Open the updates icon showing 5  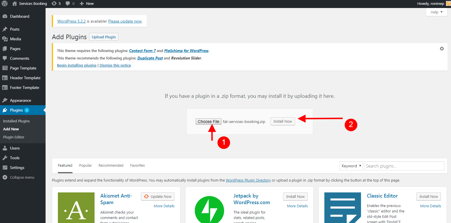coord(54,3)
